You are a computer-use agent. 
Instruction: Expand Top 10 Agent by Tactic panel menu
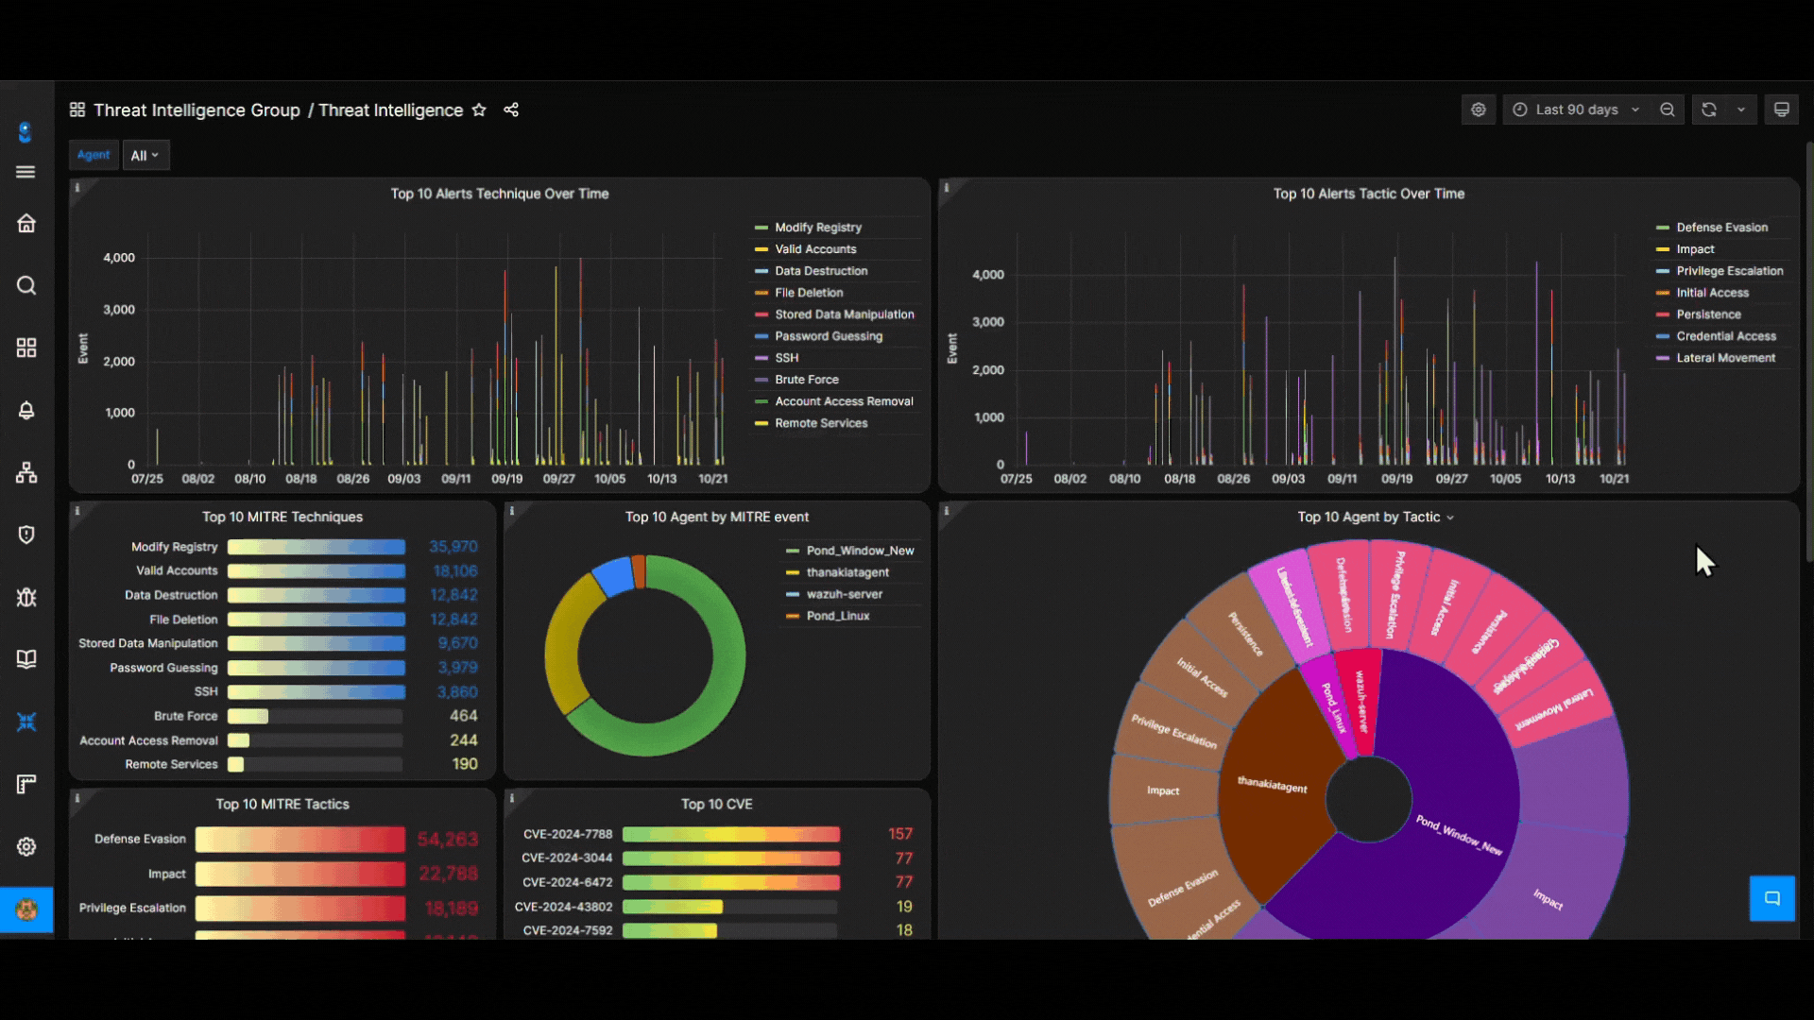[x=1450, y=518]
